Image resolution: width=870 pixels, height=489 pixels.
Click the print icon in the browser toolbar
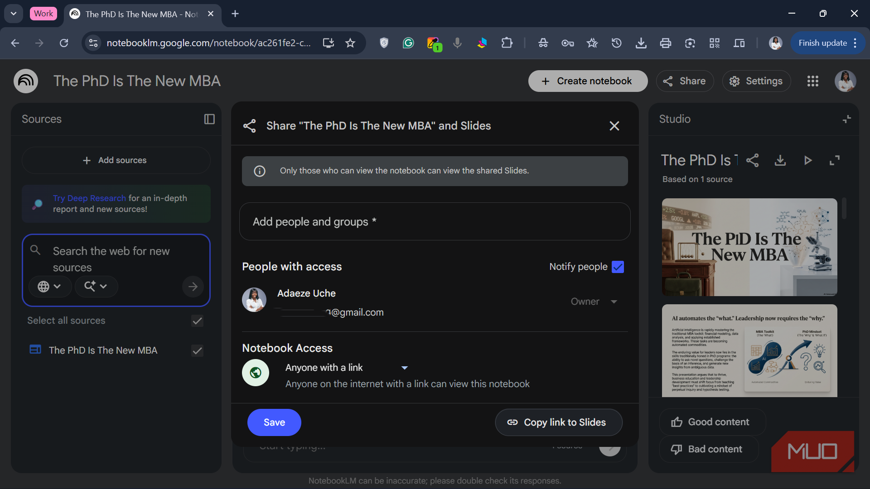pos(666,43)
